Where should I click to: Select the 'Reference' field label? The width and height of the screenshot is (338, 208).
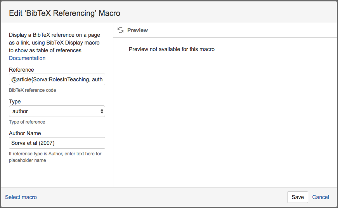click(21, 70)
